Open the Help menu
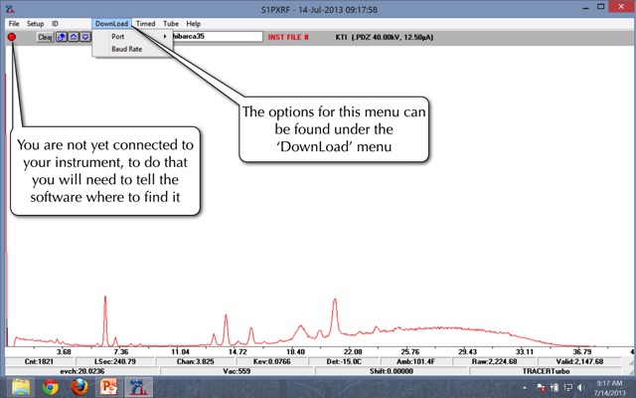Viewport: 636px width, 398px height. click(x=193, y=22)
